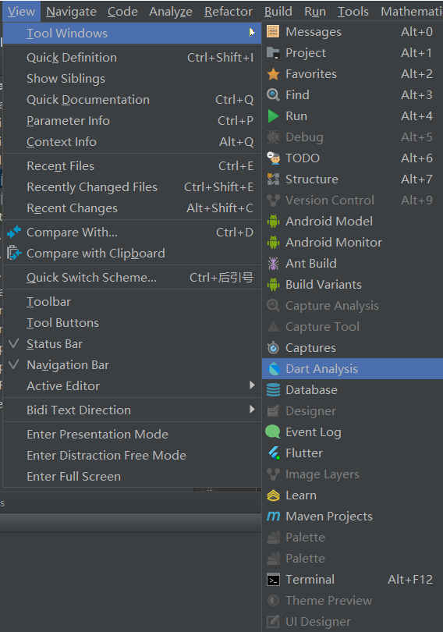443x632 pixels.
Task: Open the Build menu
Action: click(x=278, y=11)
